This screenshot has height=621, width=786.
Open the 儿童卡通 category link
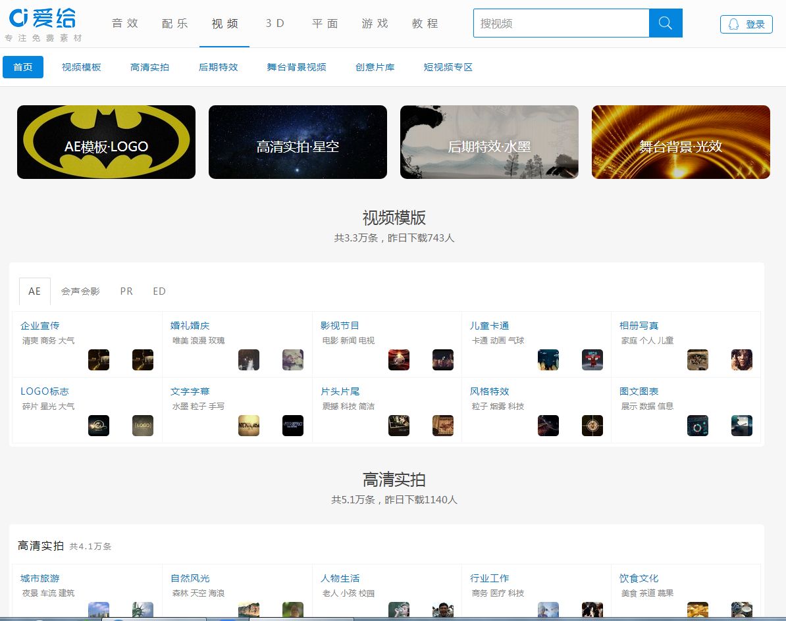click(x=489, y=326)
